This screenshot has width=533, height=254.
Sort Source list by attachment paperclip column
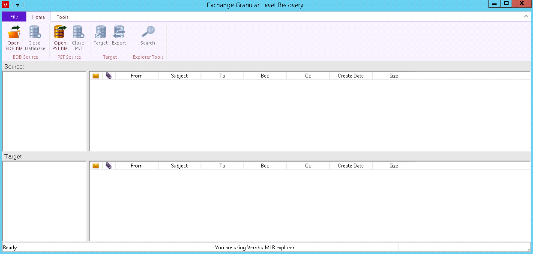109,76
